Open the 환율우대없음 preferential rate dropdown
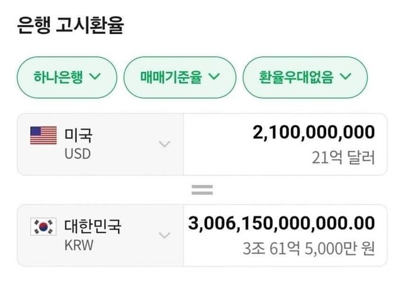Viewport: 403px width, 283px height. 305,77
